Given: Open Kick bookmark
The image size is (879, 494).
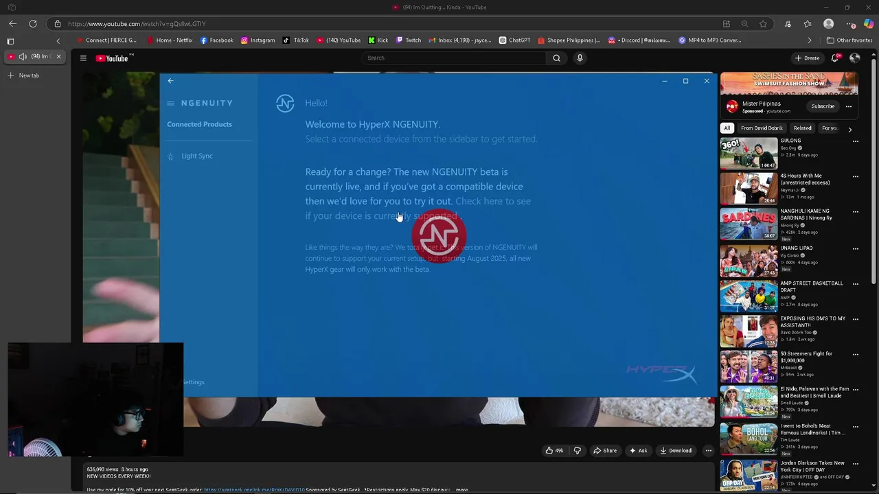Looking at the screenshot, I should click(x=378, y=40).
